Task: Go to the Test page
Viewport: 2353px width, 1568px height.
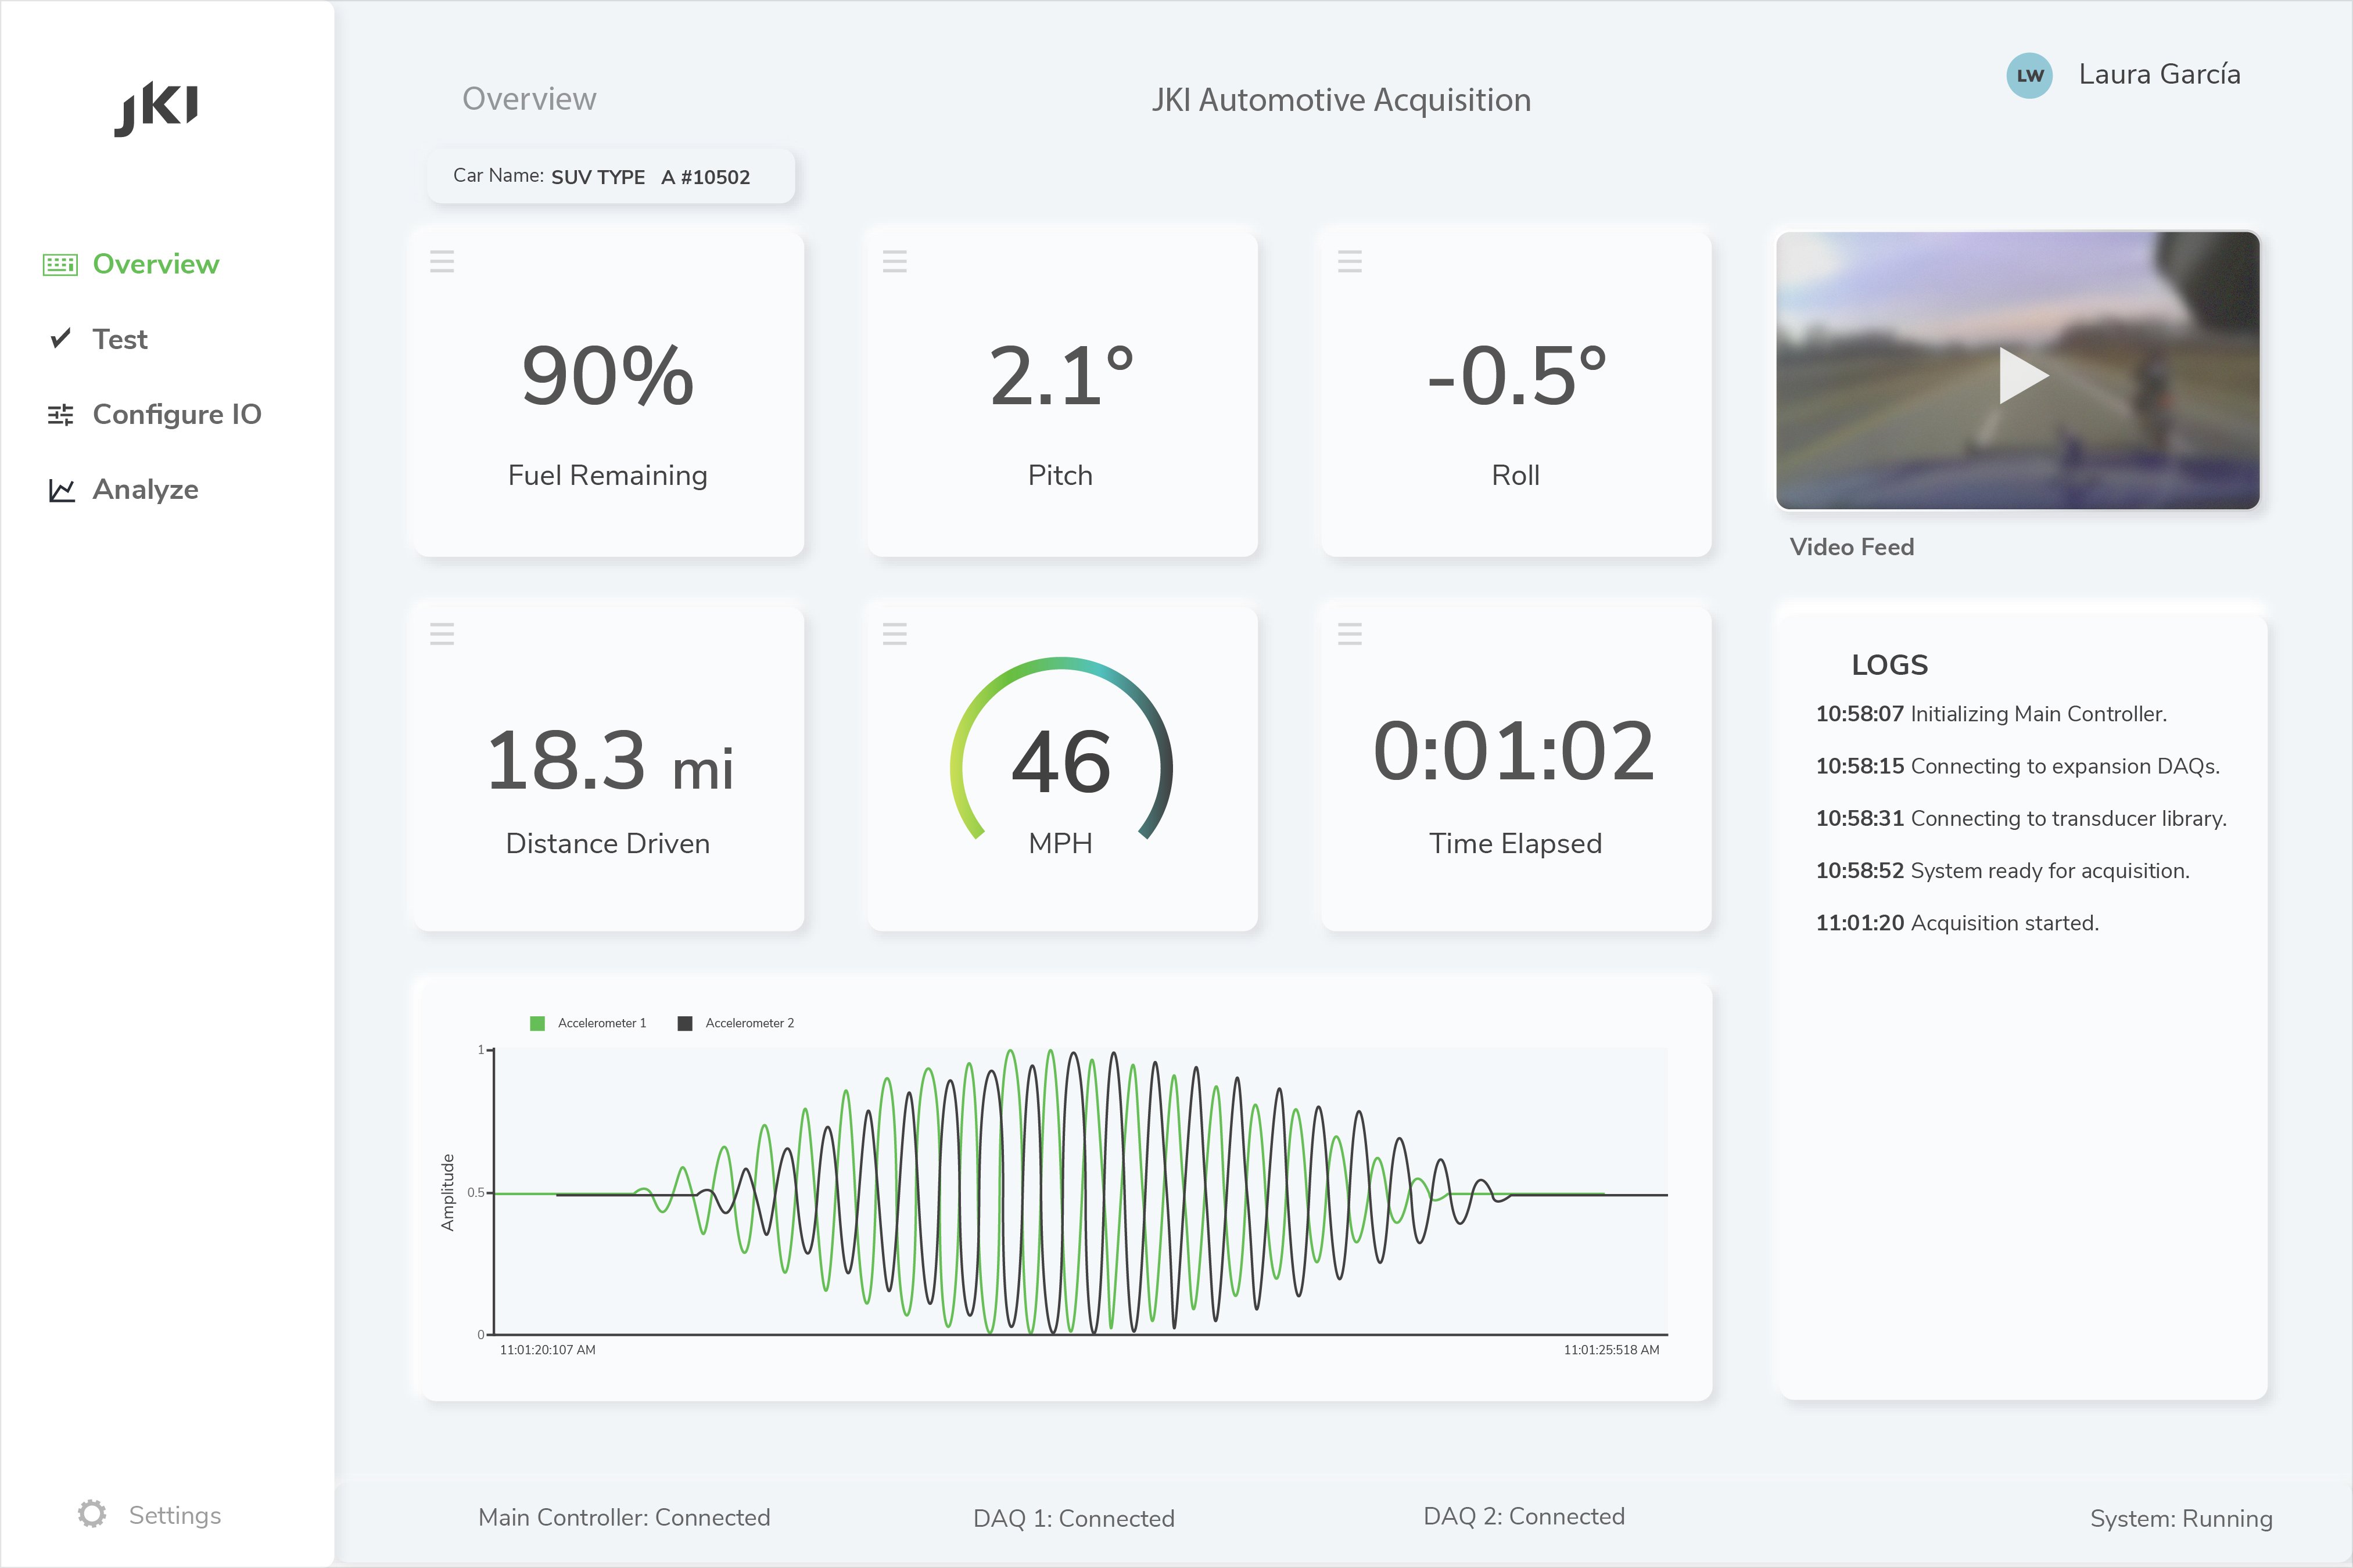Action: point(120,339)
